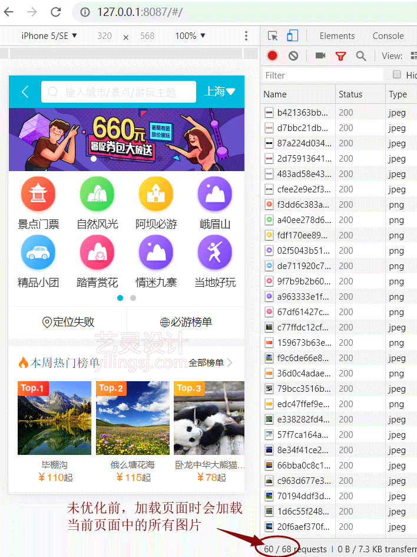The width and height of the screenshot is (417, 557).
Task: Open the 上海 city selector dropdown
Action: (220, 91)
